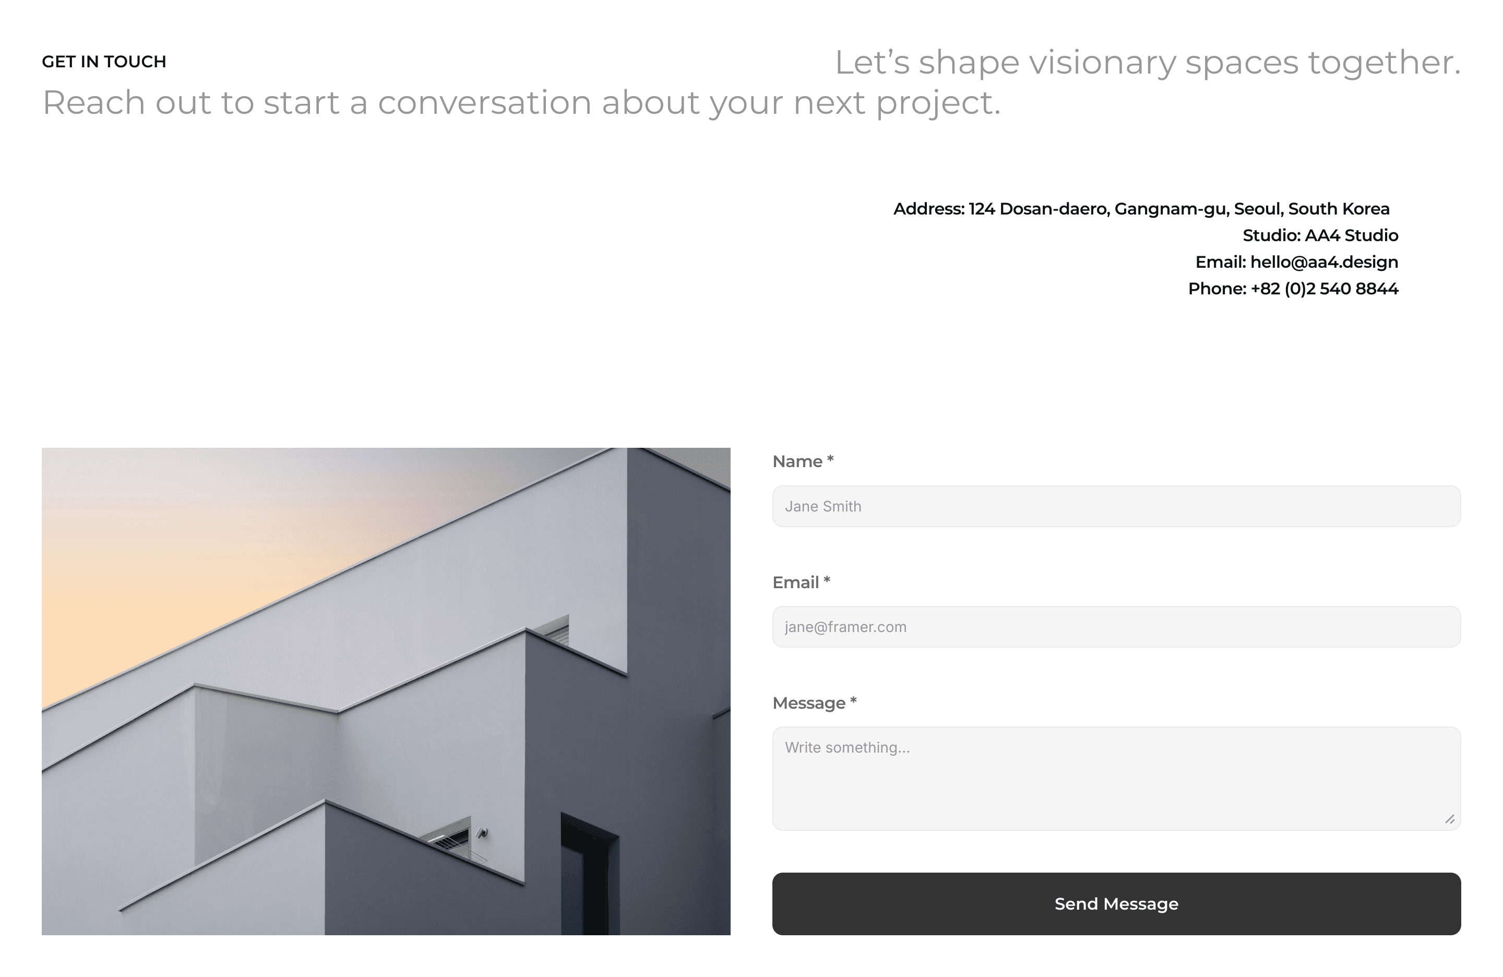Click the architectural building image
The image size is (1503, 977).
pos(386,692)
